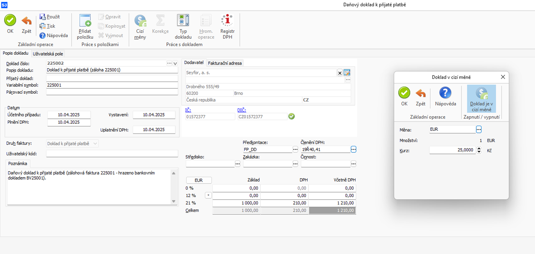Open the 12 % rate dropdown arrow
Screen dimensions: 535x254
[x=208, y=196]
